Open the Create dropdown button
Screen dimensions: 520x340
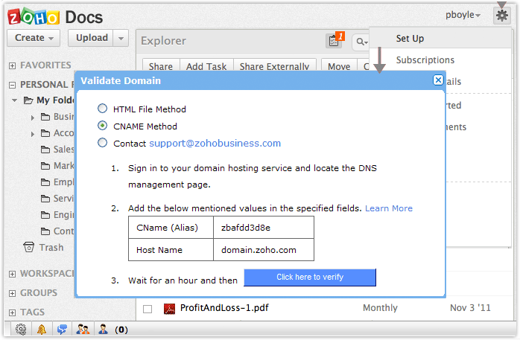[x=34, y=38]
